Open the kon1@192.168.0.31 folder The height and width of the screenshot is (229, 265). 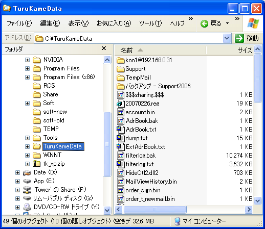(x=144, y=60)
